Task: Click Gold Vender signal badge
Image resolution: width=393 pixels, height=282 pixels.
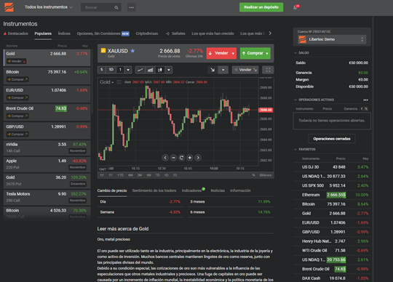Action: click(16, 61)
